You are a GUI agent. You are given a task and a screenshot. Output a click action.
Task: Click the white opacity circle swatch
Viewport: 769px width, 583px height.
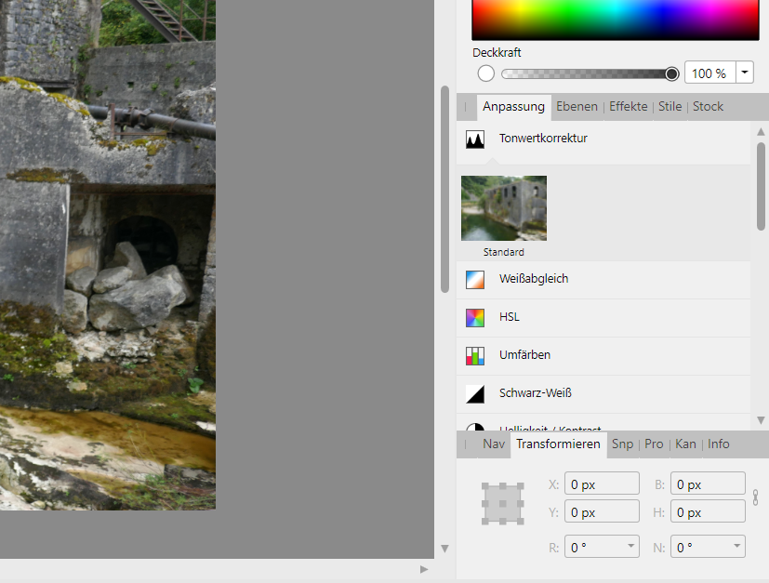(486, 73)
